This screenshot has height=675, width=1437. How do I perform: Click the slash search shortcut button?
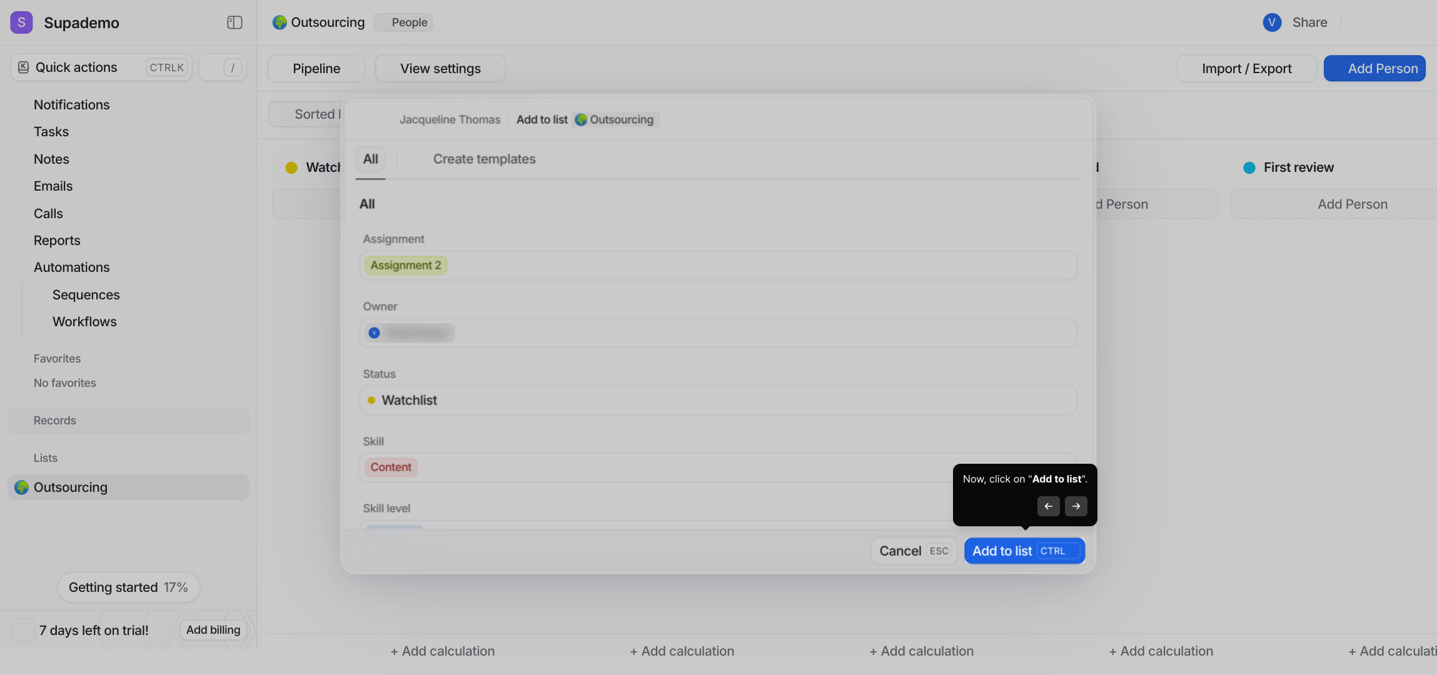click(x=232, y=67)
